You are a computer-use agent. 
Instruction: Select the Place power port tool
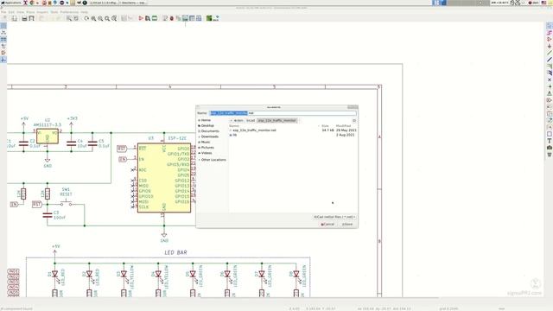click(550, 46)
